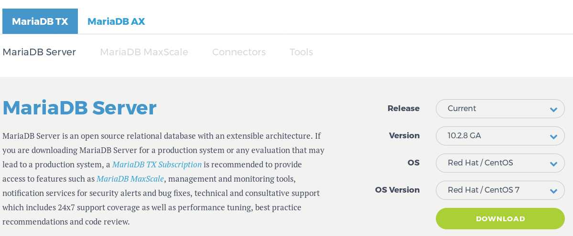Open the Release dropdown showing Current
Viewport: 573px width, 236px height.
click(x=500, y=109)
